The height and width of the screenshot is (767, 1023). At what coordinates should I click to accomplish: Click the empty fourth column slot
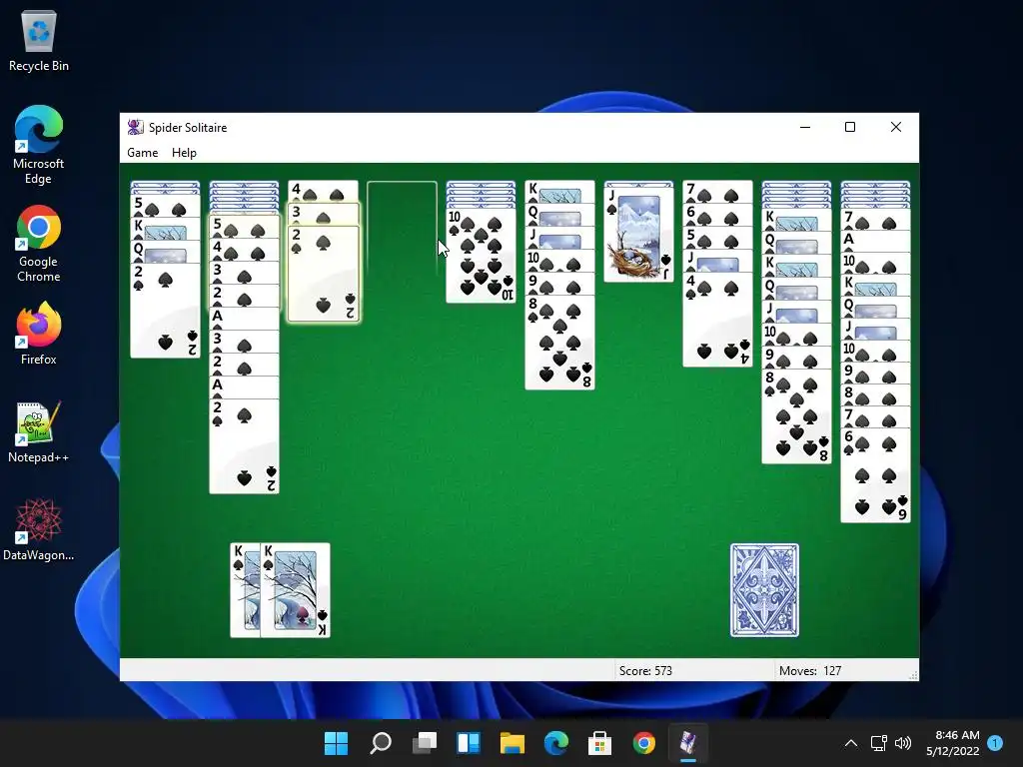(402, 229)
